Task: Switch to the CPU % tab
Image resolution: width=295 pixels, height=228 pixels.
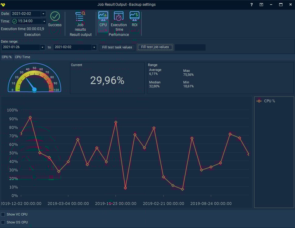Action: pyautogui.click(x=7, y=57)
